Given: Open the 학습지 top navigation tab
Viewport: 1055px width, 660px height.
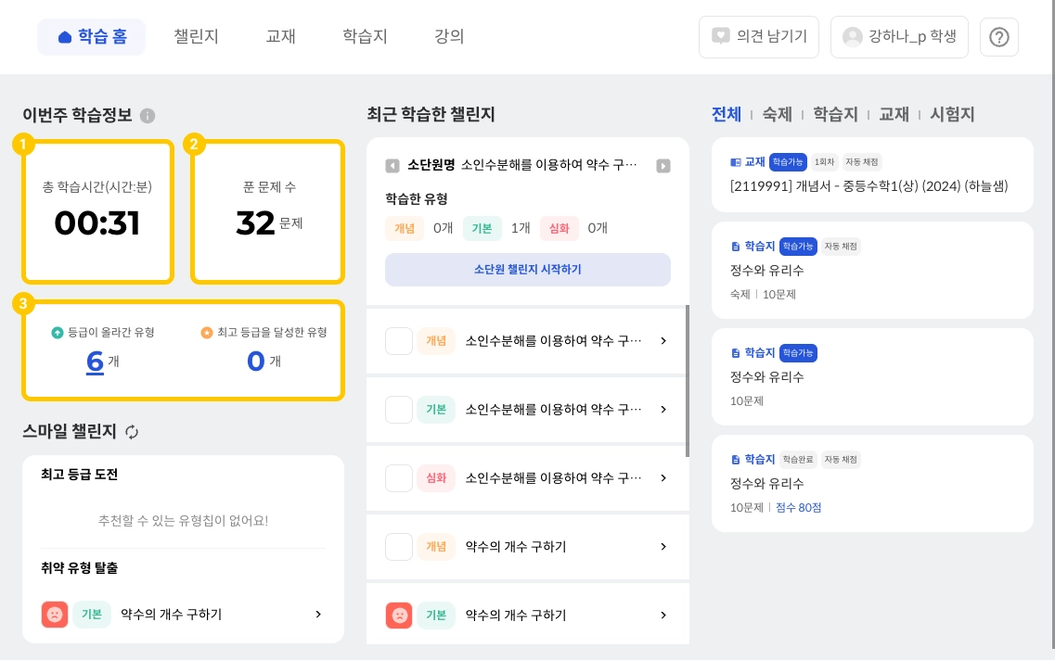Looking at the screenshot, I should (365, 37).
